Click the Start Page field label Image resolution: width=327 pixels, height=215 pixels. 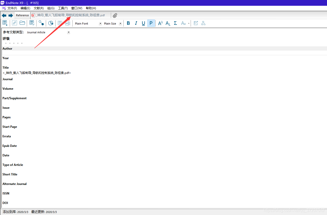(x=10, y=127)
